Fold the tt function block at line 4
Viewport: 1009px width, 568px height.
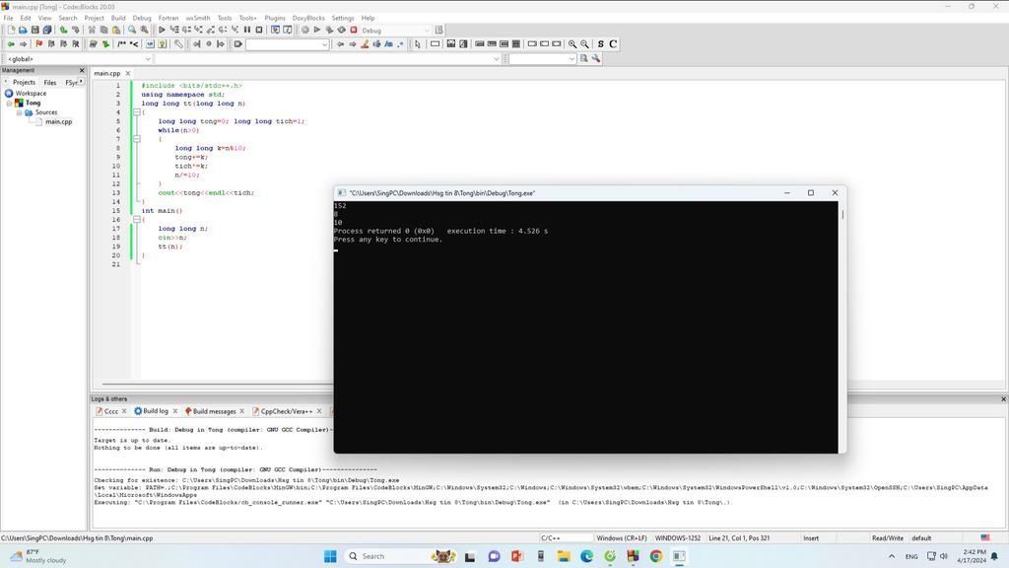click(x=136, y=112)
